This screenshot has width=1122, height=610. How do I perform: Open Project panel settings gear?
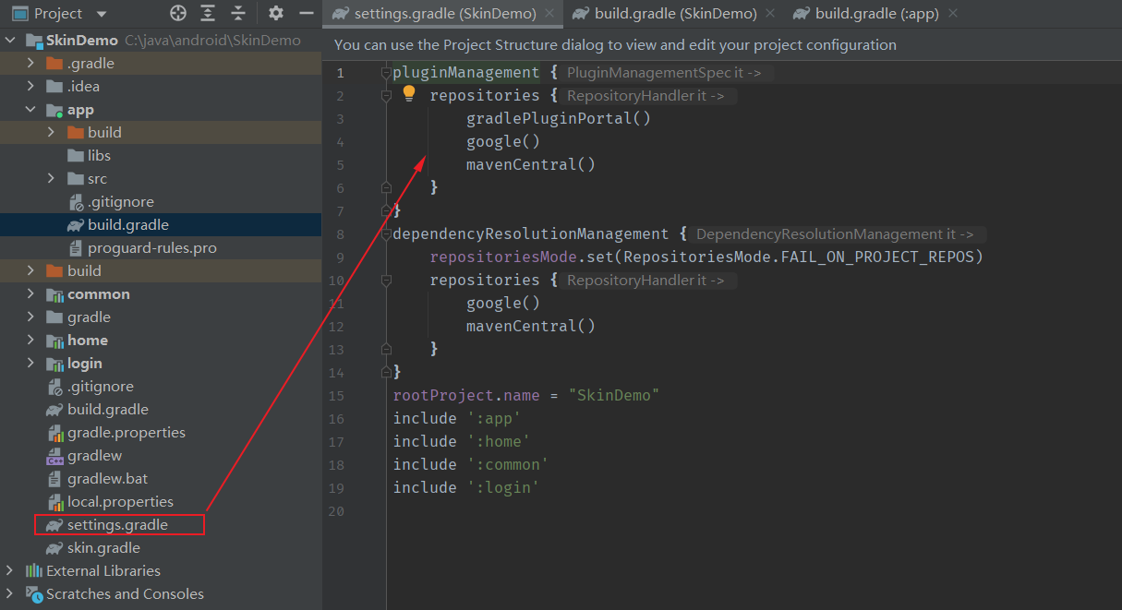pos(275,13)
